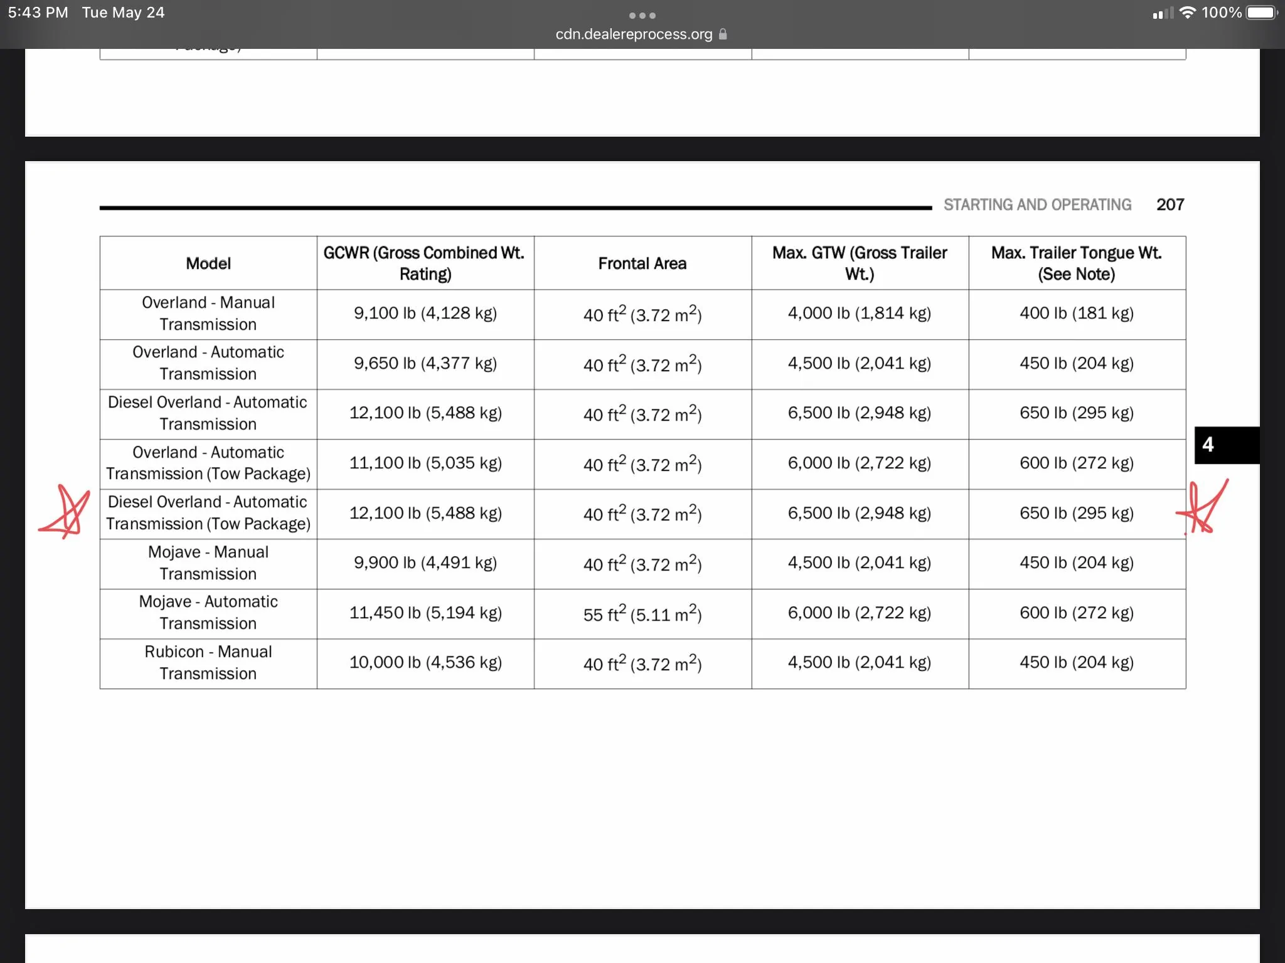Select the STARTING AND OPERATING page header
This screenshot has width=1285, height=963.
tap(1038, 205)
